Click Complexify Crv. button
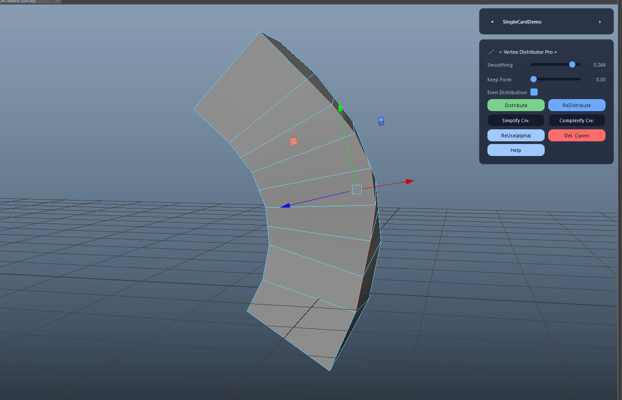The image size is (622, 400). click(x=577, y=120)
